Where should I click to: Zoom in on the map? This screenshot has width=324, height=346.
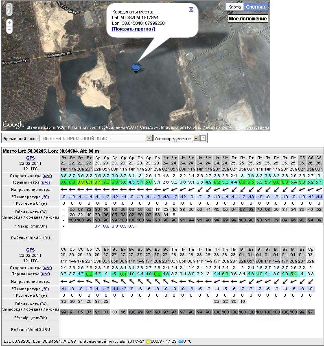[9, 23]
